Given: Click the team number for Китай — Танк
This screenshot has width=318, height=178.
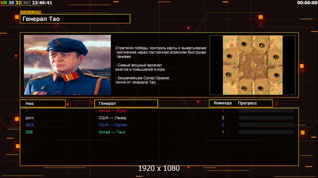Looking at the screenshot, I should coord(223,132).
